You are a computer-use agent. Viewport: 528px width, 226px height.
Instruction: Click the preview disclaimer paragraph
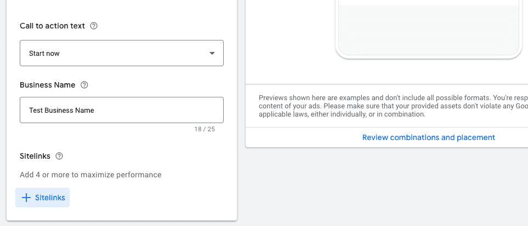tap(393, 106)
